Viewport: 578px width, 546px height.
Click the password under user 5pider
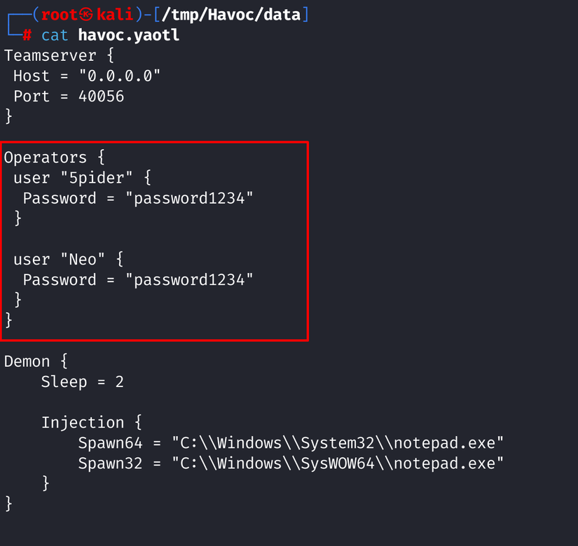point(188,198)
